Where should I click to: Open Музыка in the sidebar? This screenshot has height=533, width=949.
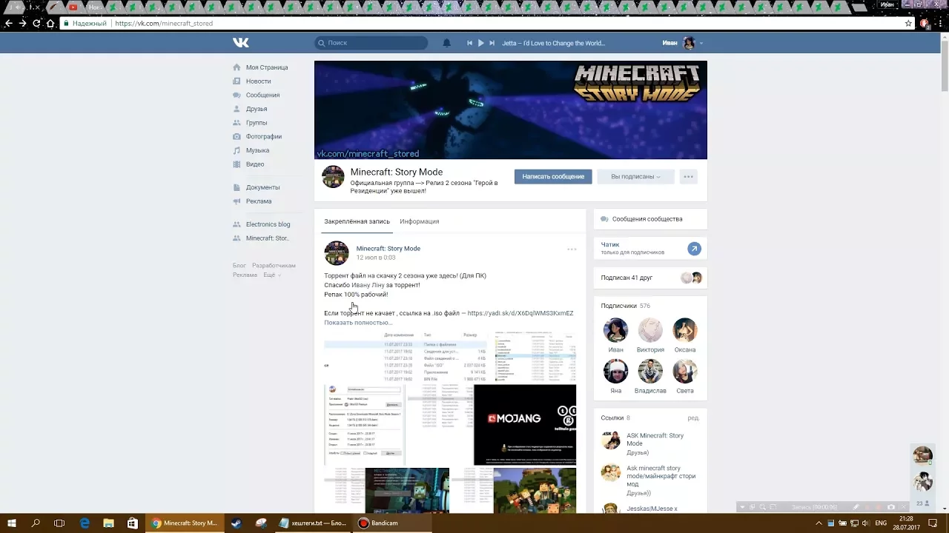257,150
